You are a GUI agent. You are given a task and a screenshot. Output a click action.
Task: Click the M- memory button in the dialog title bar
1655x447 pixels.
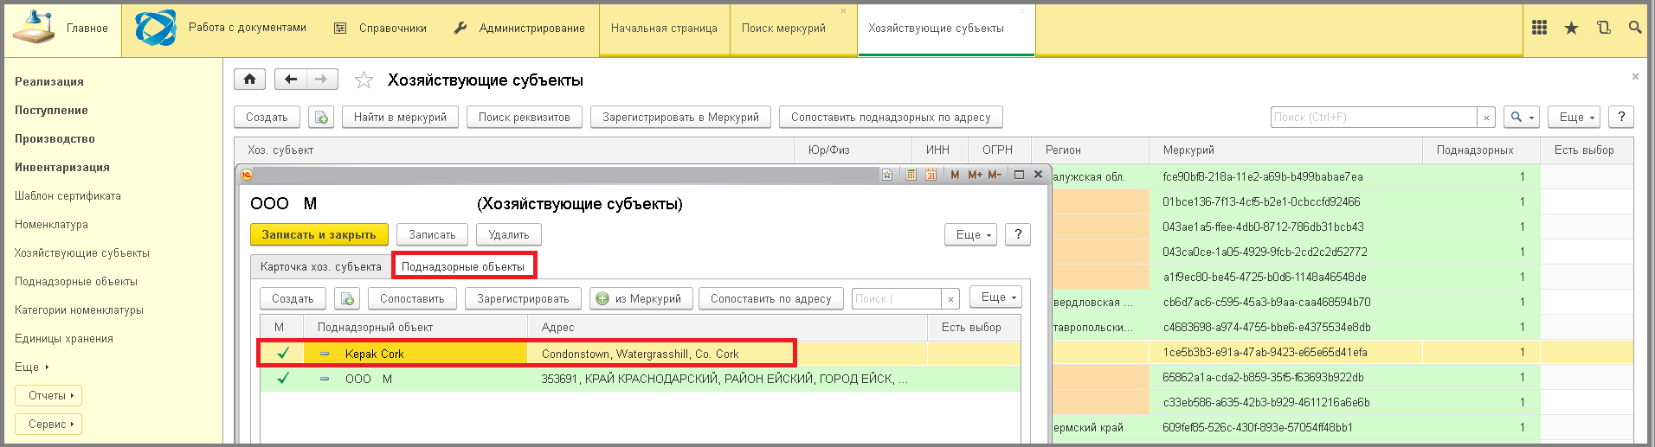pyautogui.click(x=995, y=175)
